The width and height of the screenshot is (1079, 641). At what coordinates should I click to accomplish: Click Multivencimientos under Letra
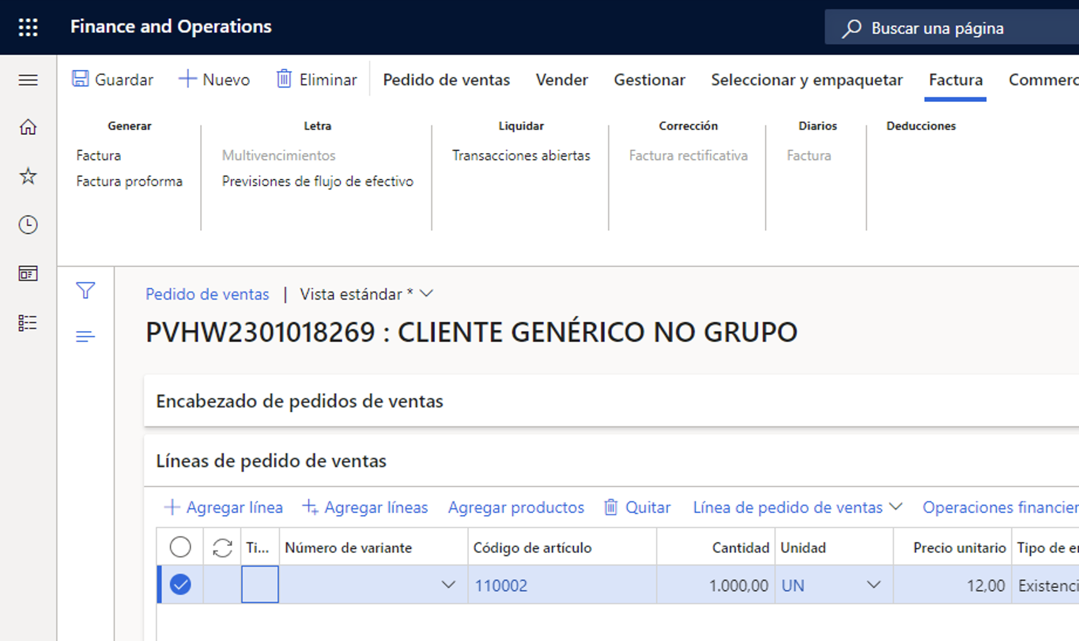click(279, 156)
